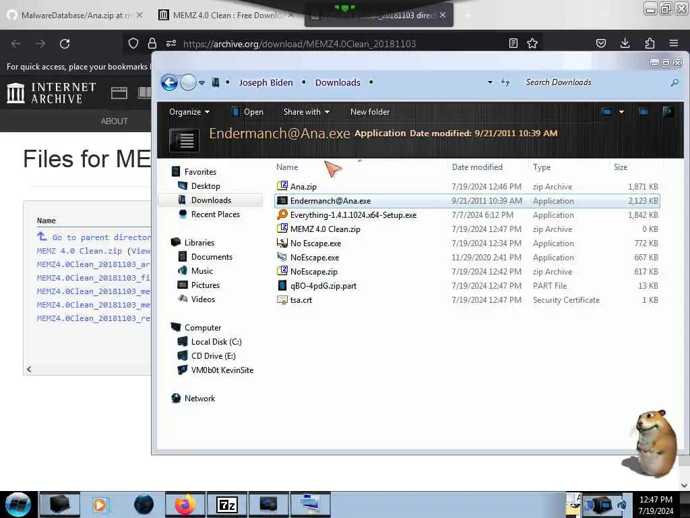
Task: Select Everything-1.4.1.1024.x64-Setup.exe icon
Action: [282, 214]
